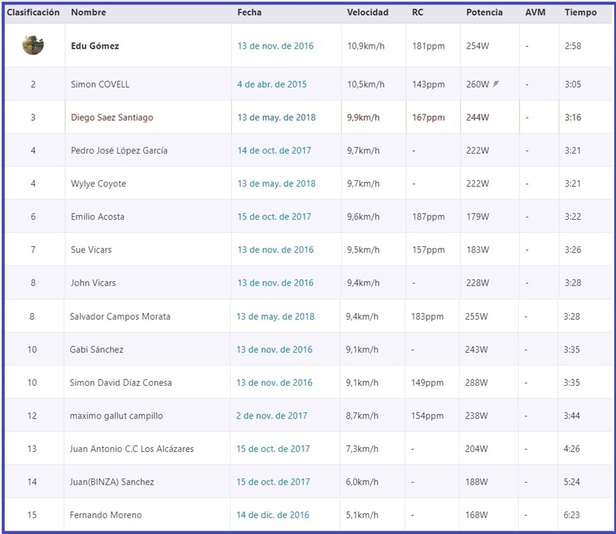This screenshot has width=616, height=534.
Task: Click the Potencia column header
Action: tap(484, 13)
